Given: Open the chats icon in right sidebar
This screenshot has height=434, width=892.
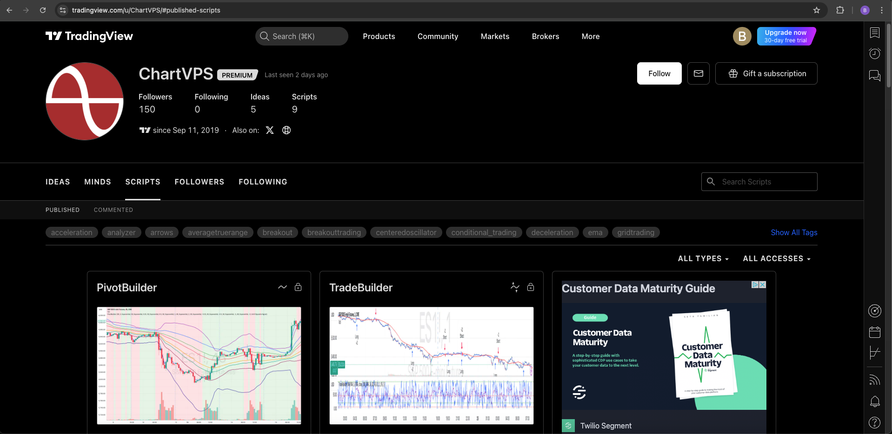Looking at the screenshot, I should [x=874, y=75].
